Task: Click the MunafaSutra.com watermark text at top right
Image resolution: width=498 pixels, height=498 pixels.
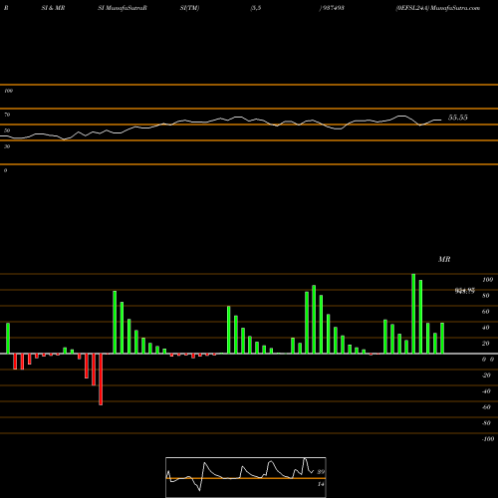Action: (455, 8)
